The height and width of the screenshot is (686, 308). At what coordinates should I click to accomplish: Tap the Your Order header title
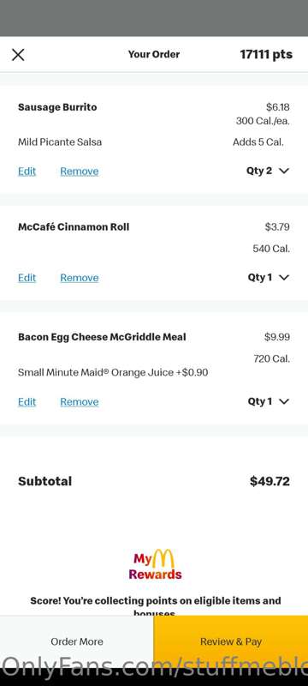(x=154, y=54)
